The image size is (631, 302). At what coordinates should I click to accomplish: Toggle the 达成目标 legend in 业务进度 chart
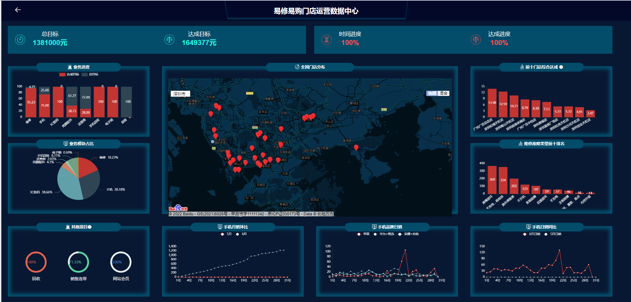69,75
